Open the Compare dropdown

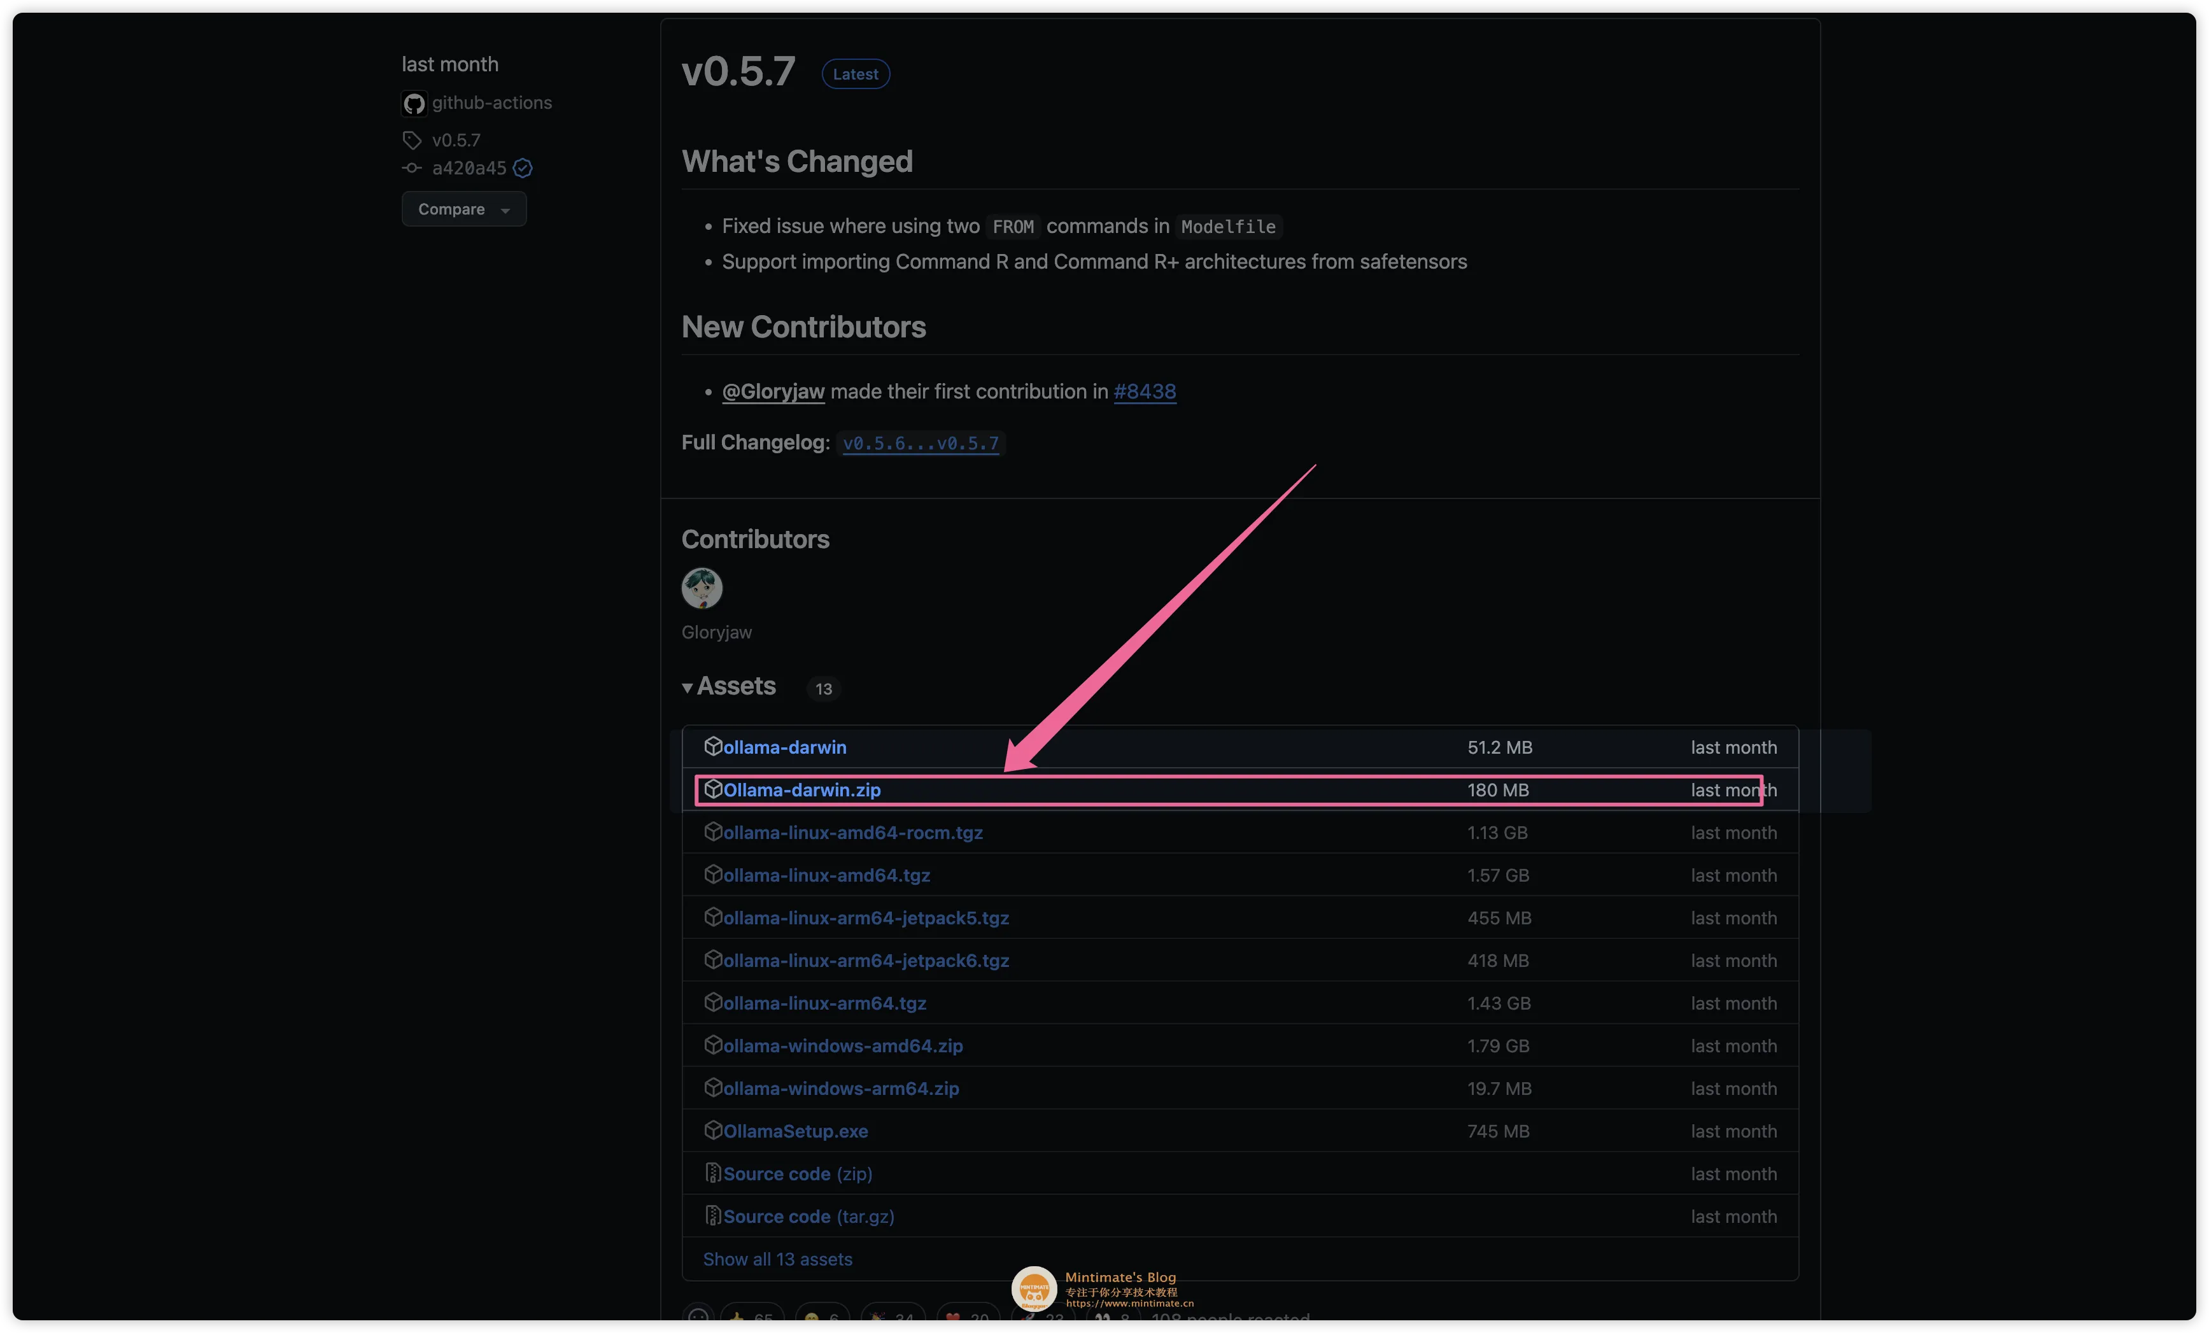tap(463, 209)
